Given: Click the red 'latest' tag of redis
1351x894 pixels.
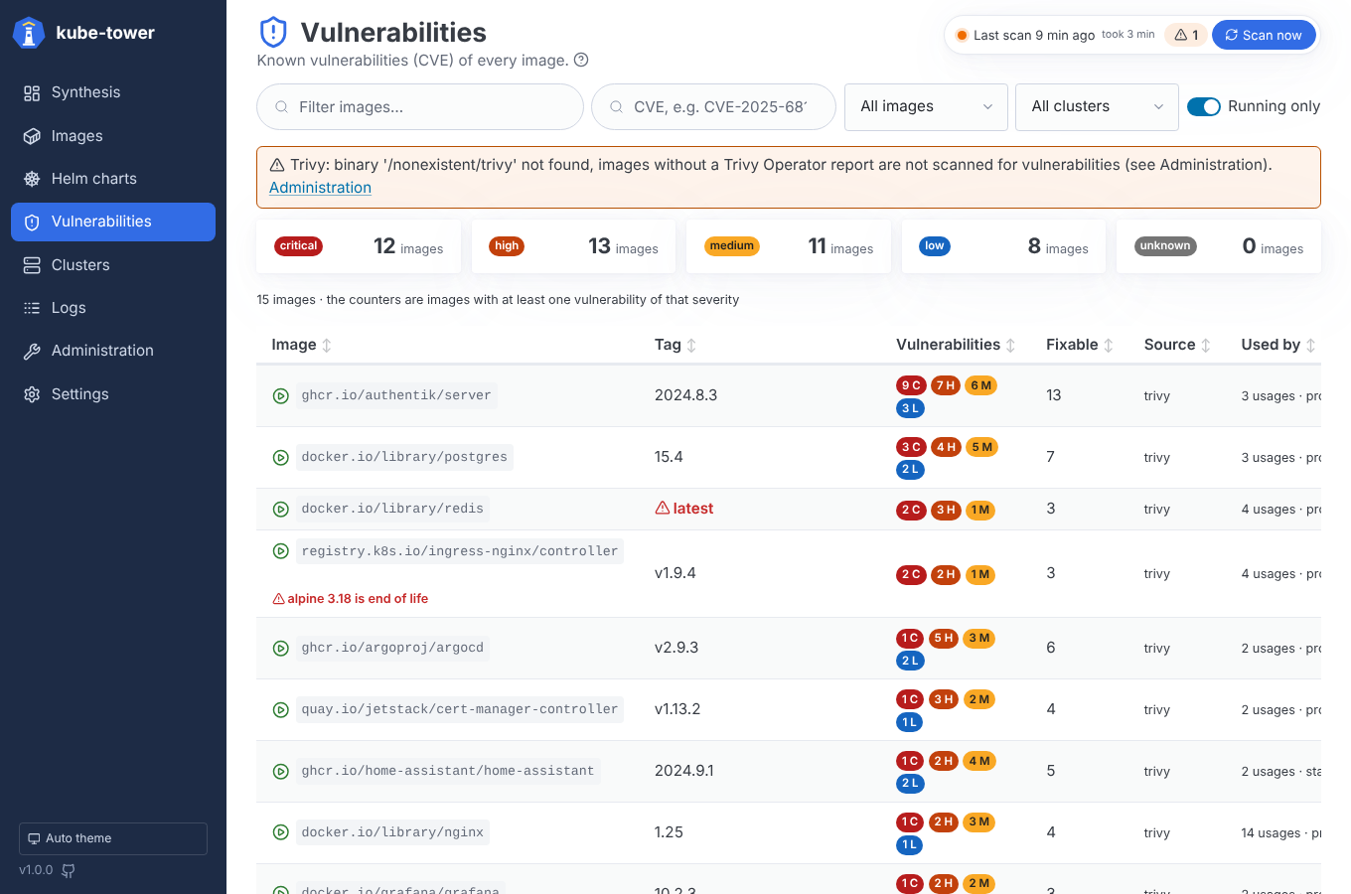Looking at the screenshot, I should pyautogui.click(x=684, y=509).
